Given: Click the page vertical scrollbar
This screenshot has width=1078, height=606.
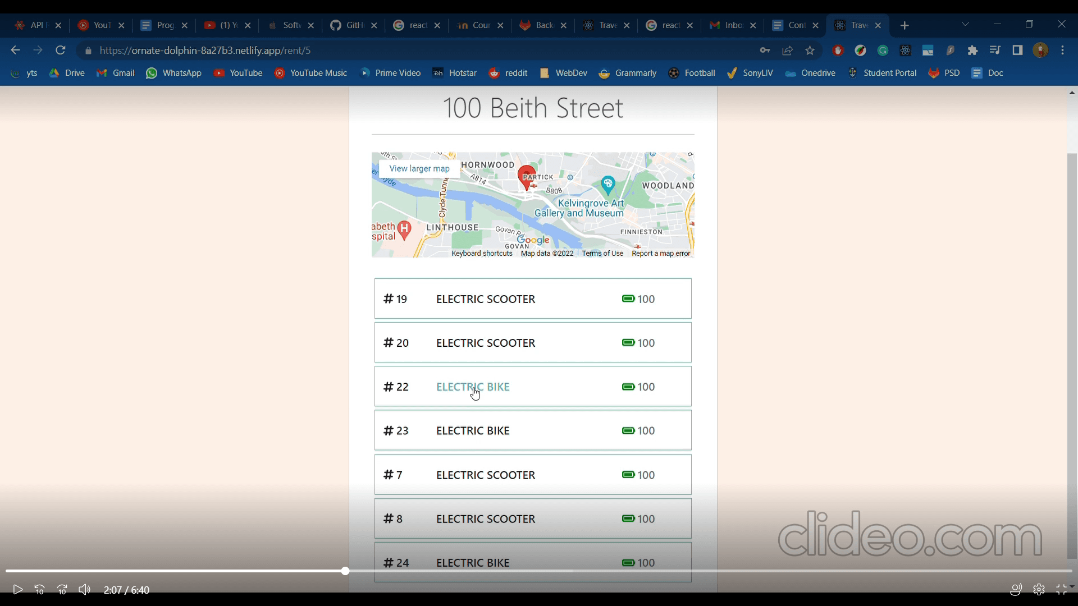Looking at the screenshot, I should [x=1072, y=356].
